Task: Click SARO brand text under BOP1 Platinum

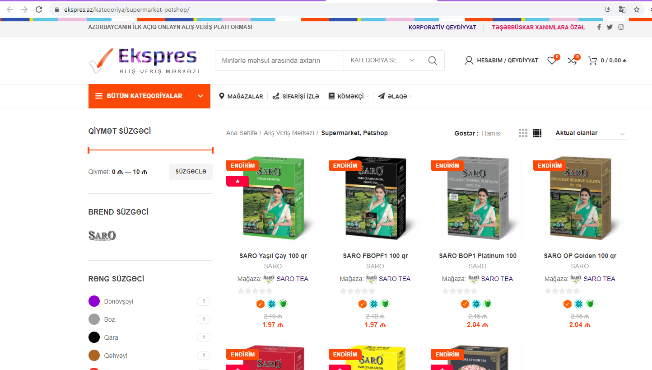Action: (x=478, y=266)
